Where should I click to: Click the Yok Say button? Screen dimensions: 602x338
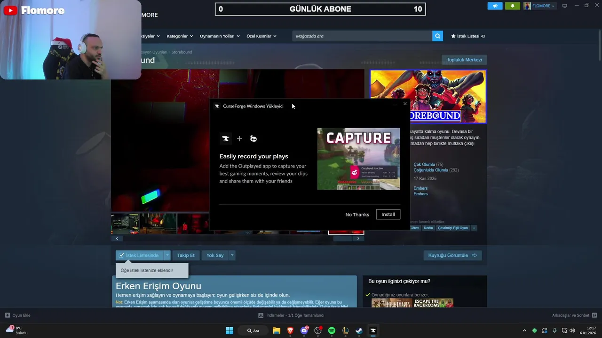(x=215, y=255)
